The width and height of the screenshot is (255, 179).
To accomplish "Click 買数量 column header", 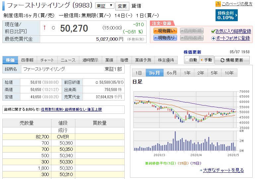I will point(100,123).
